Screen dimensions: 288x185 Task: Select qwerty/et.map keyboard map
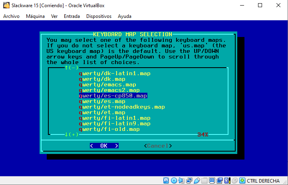(x=102, y=113)
